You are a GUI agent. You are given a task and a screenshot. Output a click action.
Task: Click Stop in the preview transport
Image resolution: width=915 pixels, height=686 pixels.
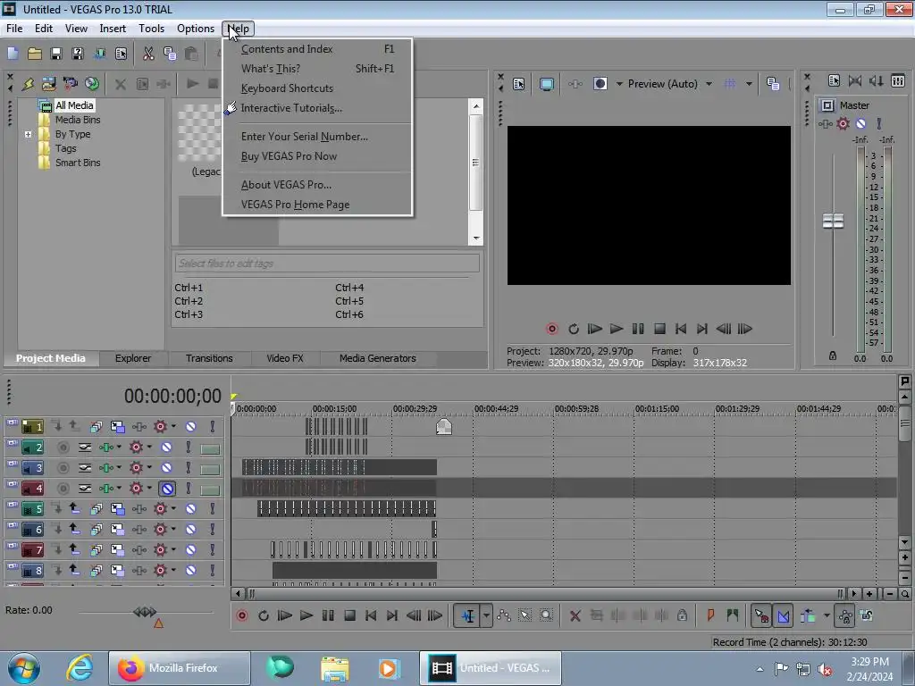(659, 329)
